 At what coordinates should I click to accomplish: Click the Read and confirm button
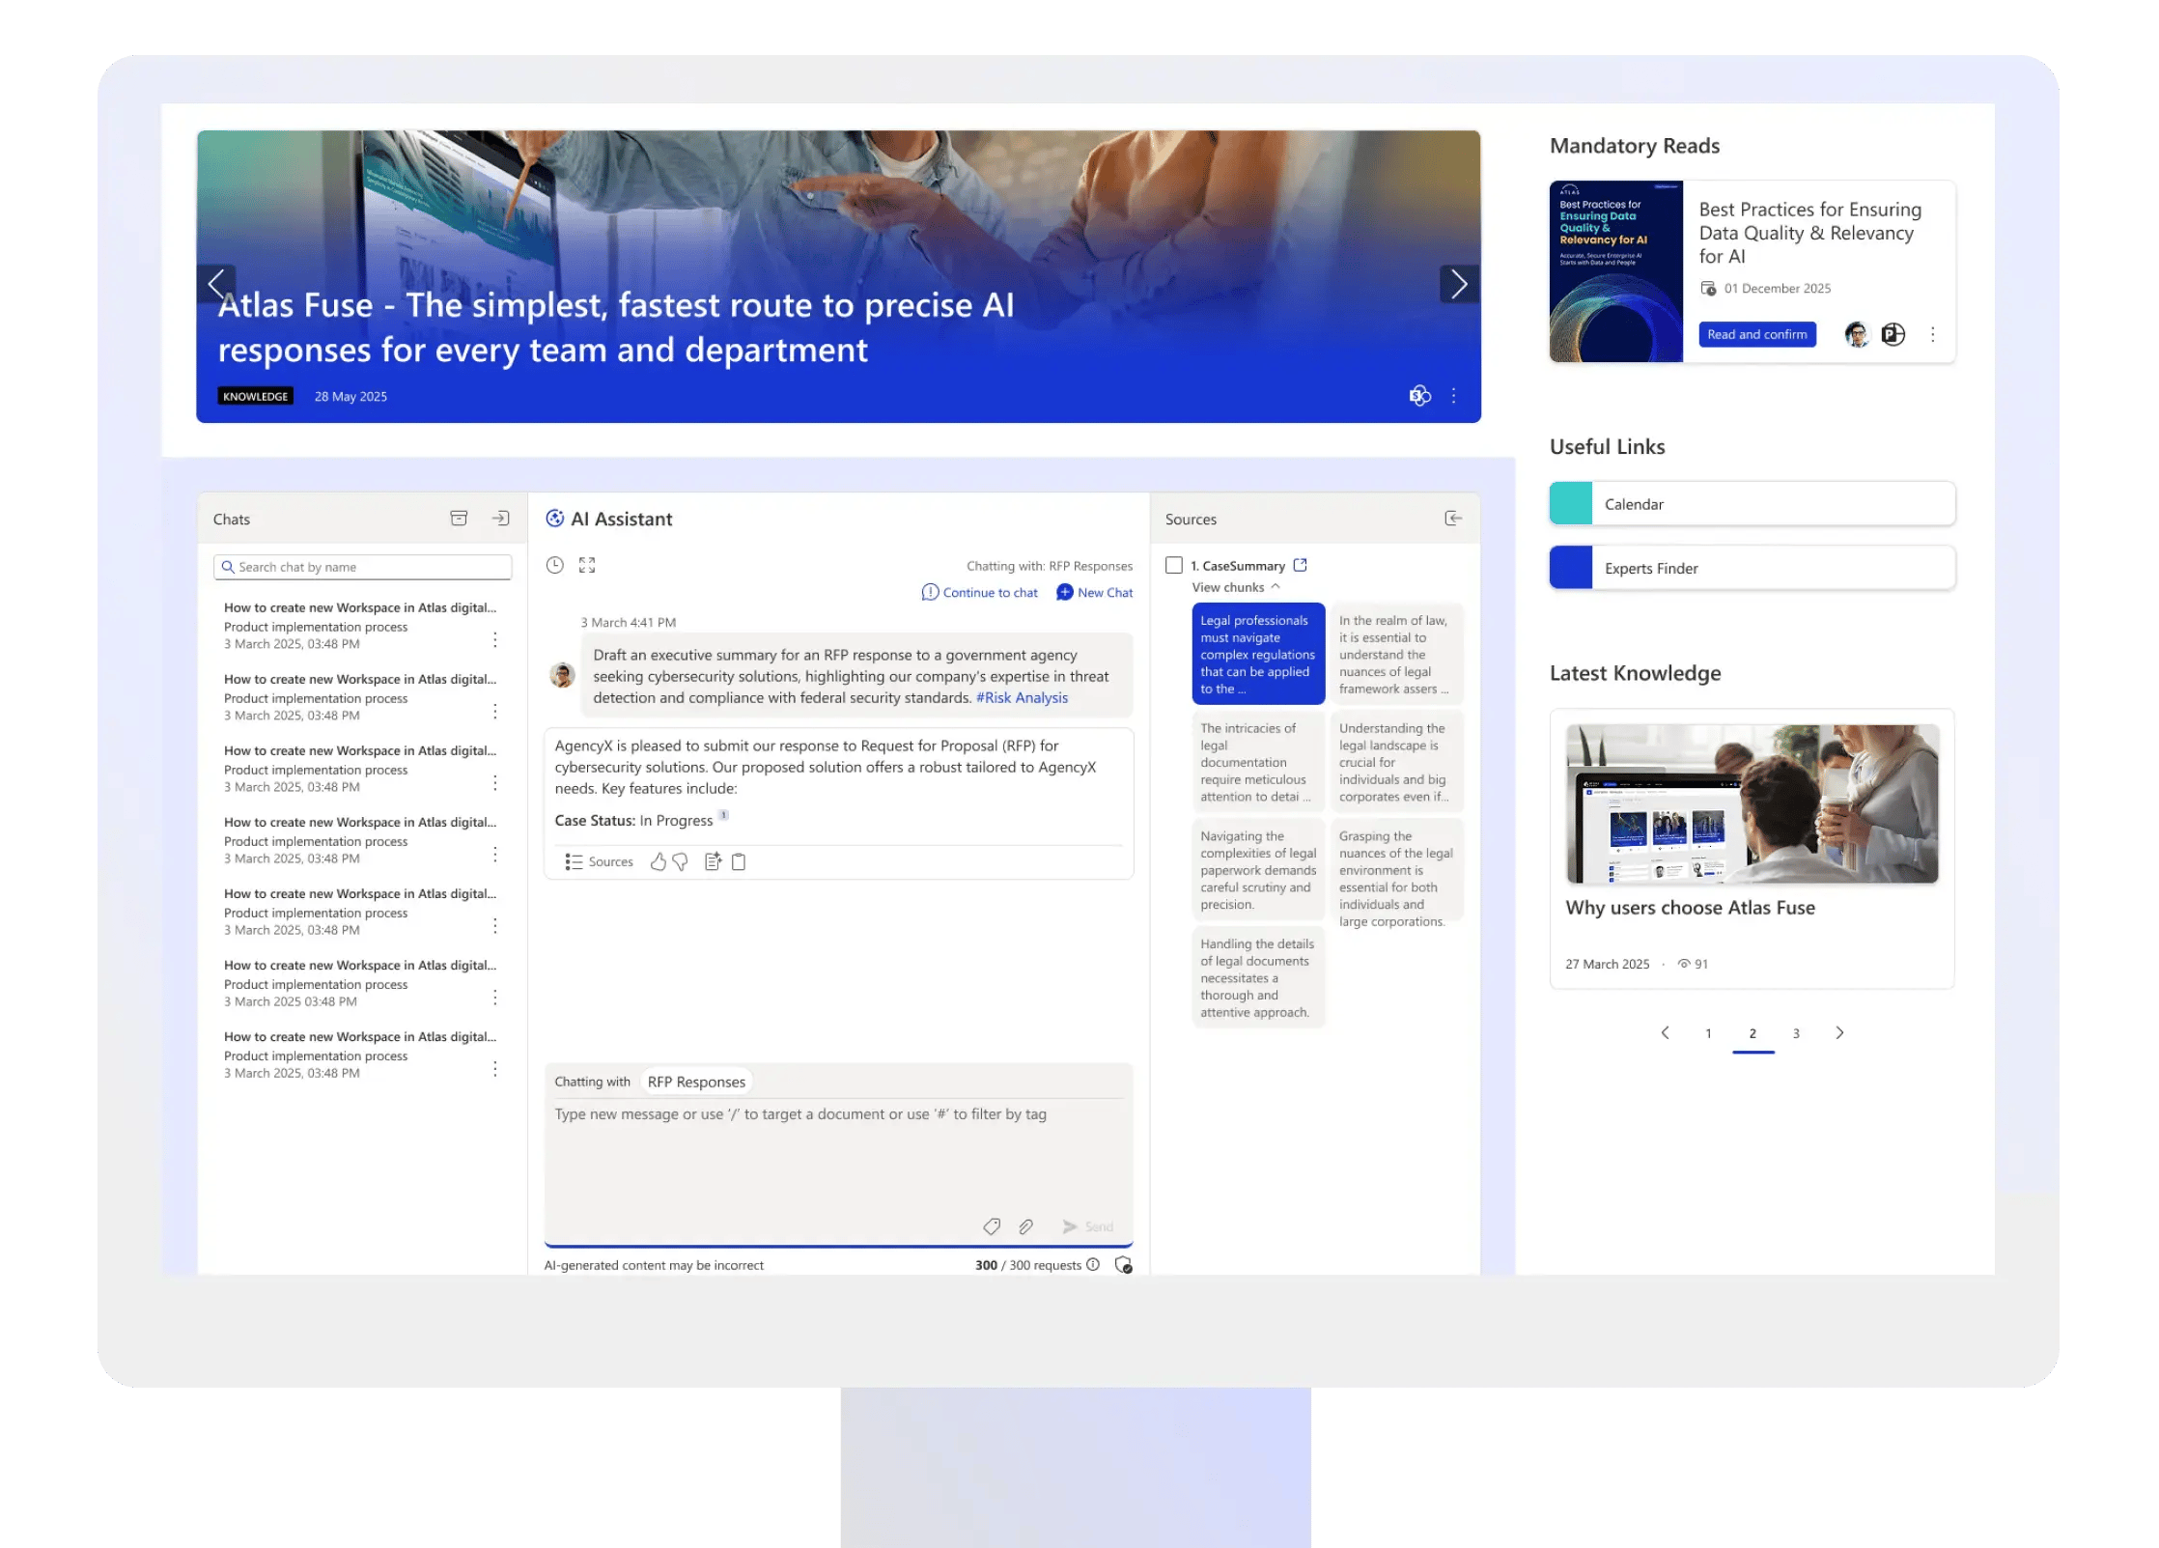coord(1756,334)
